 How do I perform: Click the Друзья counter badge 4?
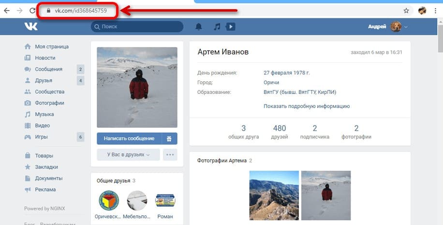click(x=80, y=80)
